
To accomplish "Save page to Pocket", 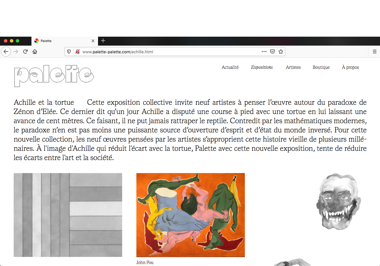I will 273,51.
